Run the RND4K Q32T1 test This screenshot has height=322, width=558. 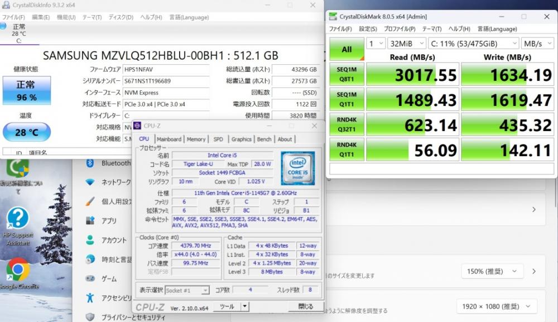[x=347, y=124]
